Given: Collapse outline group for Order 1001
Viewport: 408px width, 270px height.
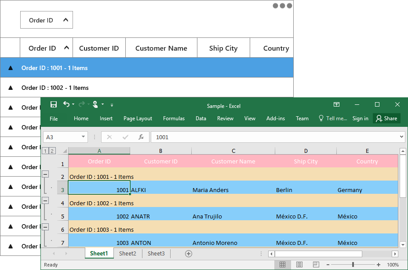Looking at the screenshot, I should pos(45,174).
